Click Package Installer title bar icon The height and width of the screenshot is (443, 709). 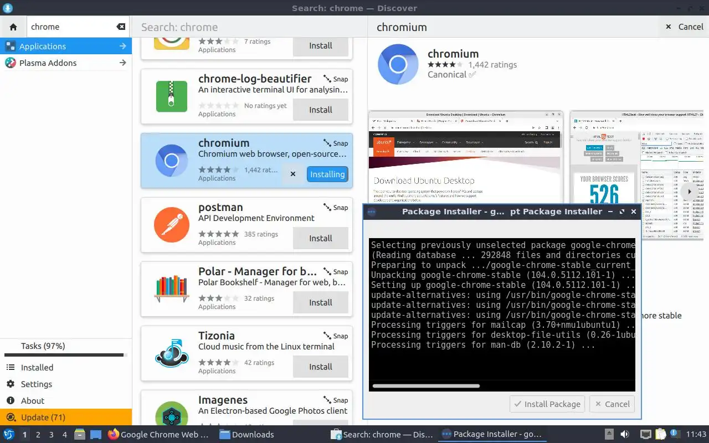coord(372,212)
